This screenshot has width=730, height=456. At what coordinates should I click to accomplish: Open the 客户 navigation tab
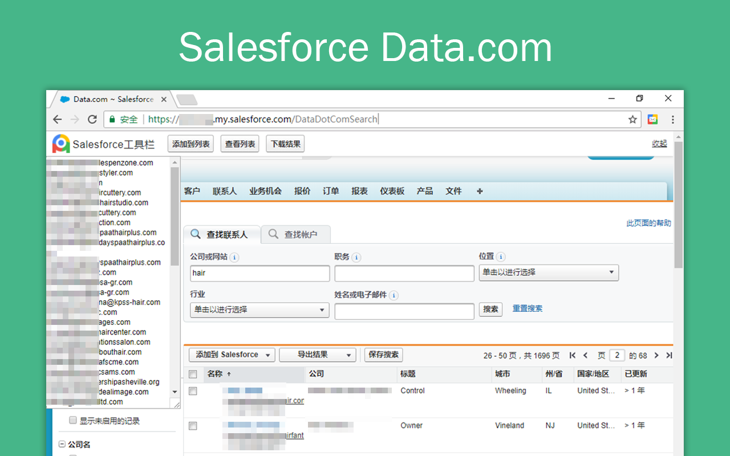click(x=192, y=192)
